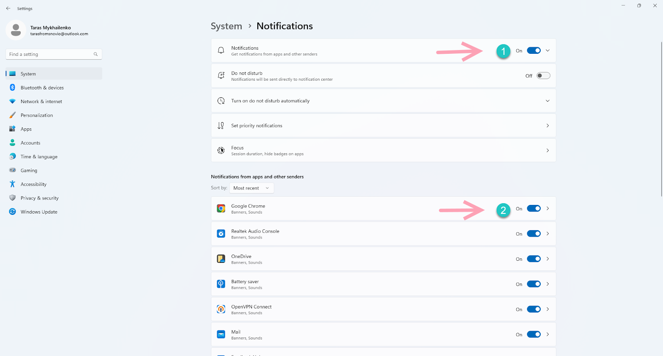Image resolution: width=663 pixels, height=356 pixels.
Task: Click the Gaming controller icon
Action: [x=12, y=170]
